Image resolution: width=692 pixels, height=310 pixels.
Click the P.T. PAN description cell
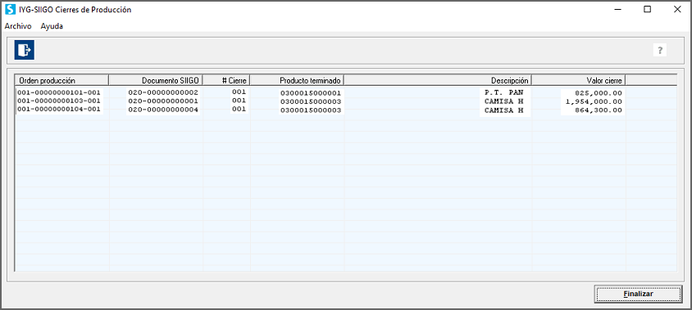[504, 93]
